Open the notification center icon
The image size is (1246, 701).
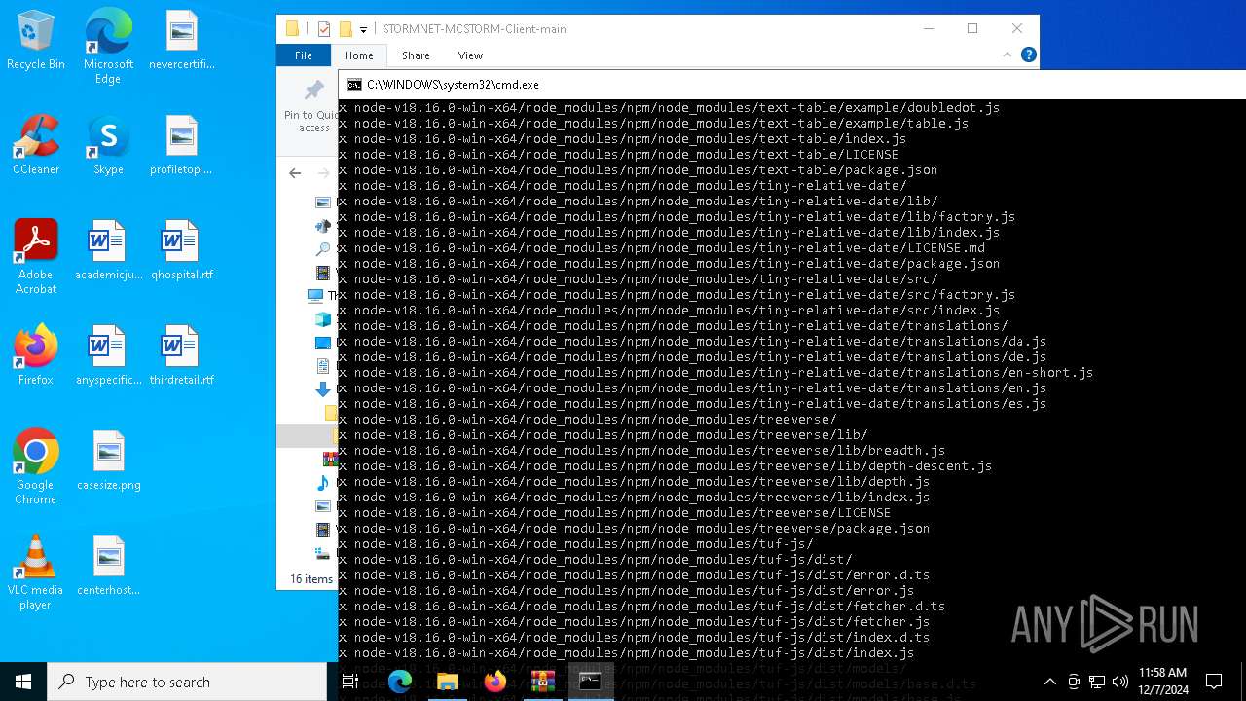(1214, 682)
